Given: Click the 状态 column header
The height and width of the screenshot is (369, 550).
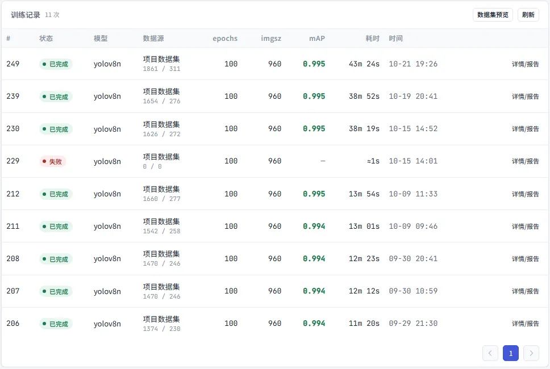Looking at the screenshot, I should coord(46,38).
